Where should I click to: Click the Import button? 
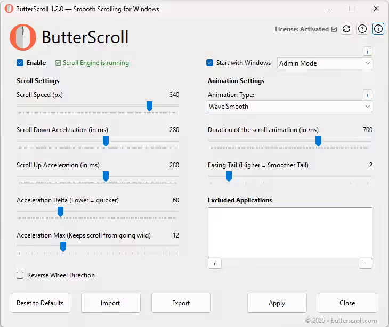[x=110, y=303]
